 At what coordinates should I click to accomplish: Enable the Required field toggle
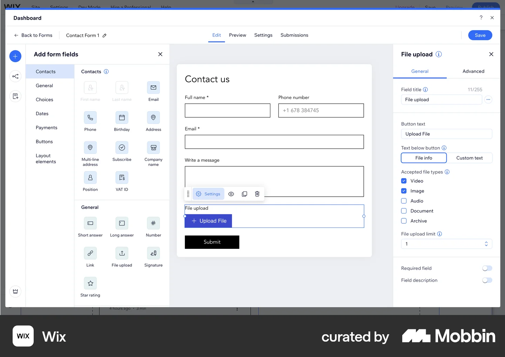487,268
